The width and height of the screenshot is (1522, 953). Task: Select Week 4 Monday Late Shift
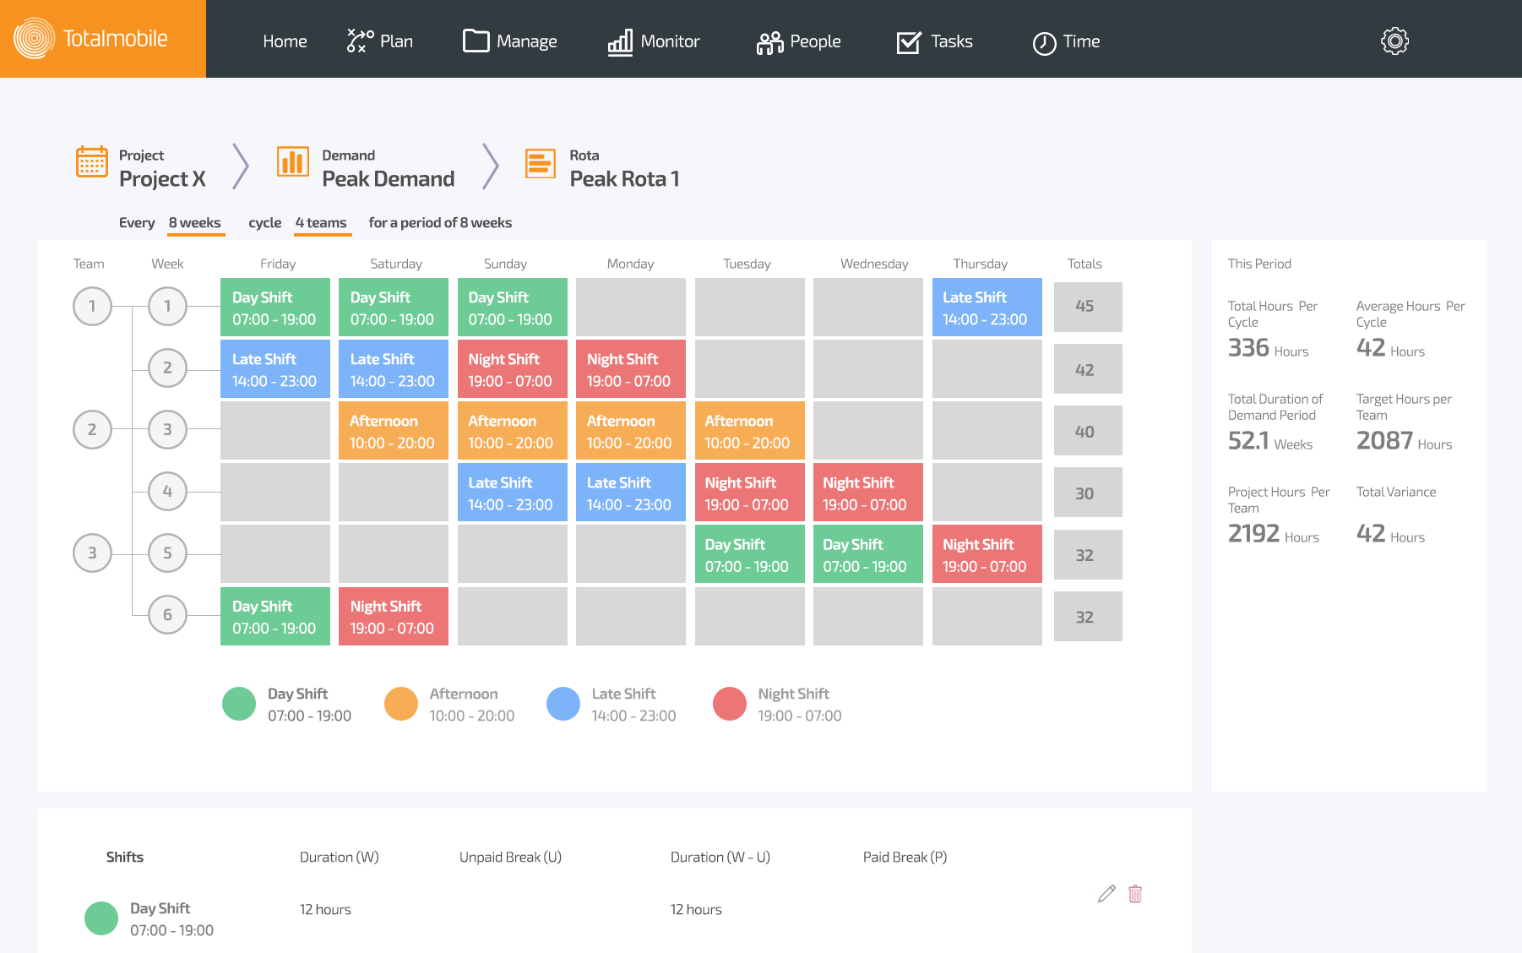[631, 493]
